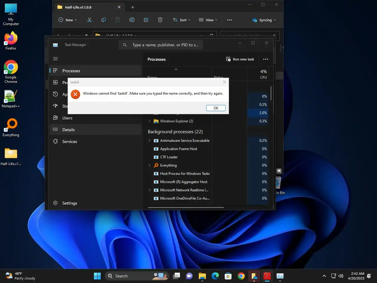The image size is (377, 283).
Task: Expand the Everything background process
Action: click(x=149, y=165)
